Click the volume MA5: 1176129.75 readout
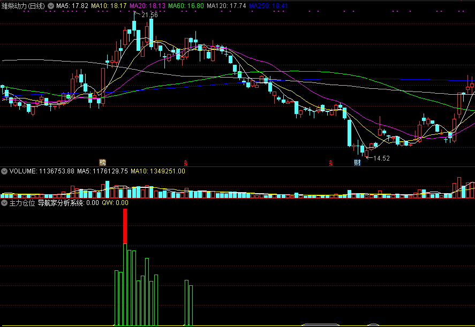The height and width of the screenshot is (327, 475). pyautogui.click(x=102, y=171)
